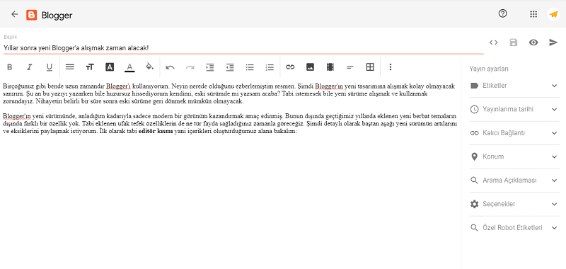
Task: Decrease the paragraph indent
Action: pos(230,67)
